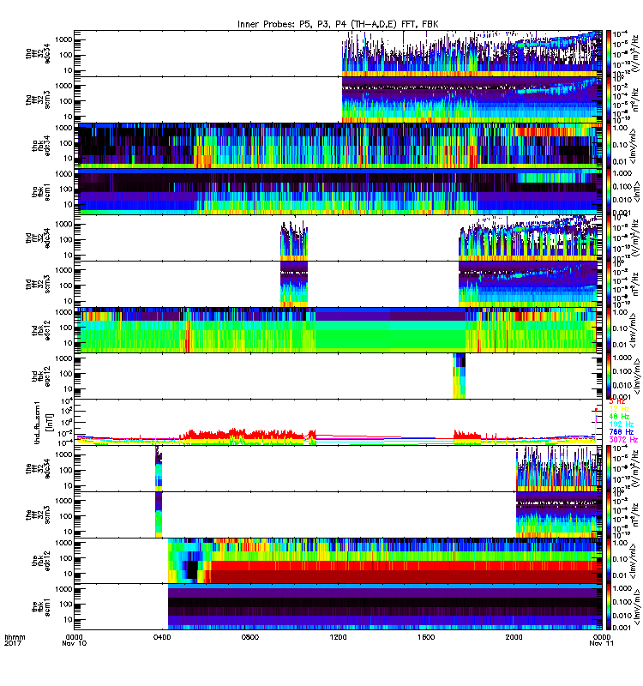Click the '0000 Nov 11' end time tick
The height and width of the screenshot is (686, 643).
(602, 640)
